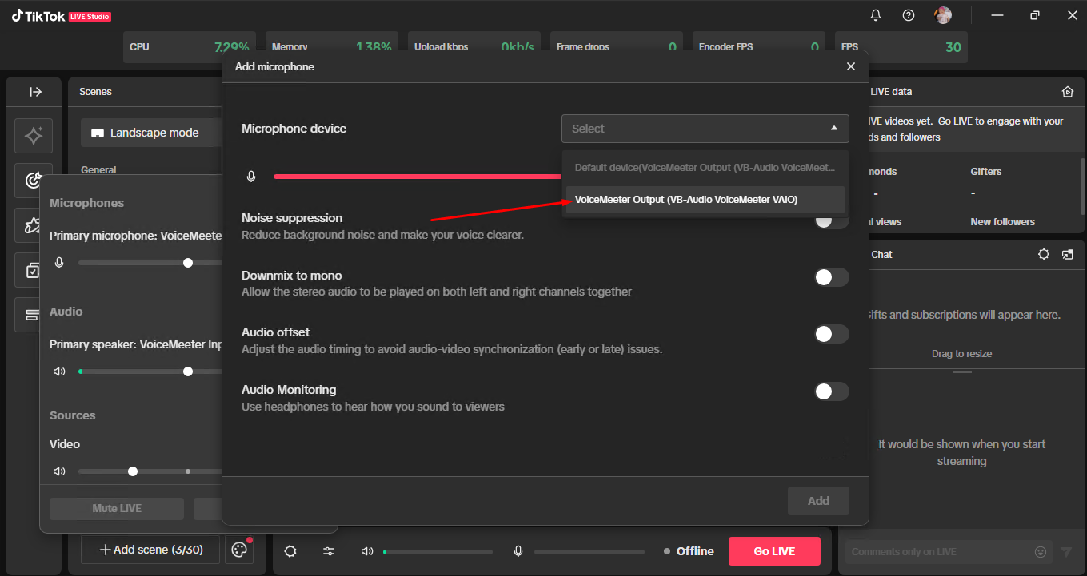Viewport: 1087px width, 576px height.
Task: Click the Offline status label
Action: pyautogui.click(x=689, y=551)
